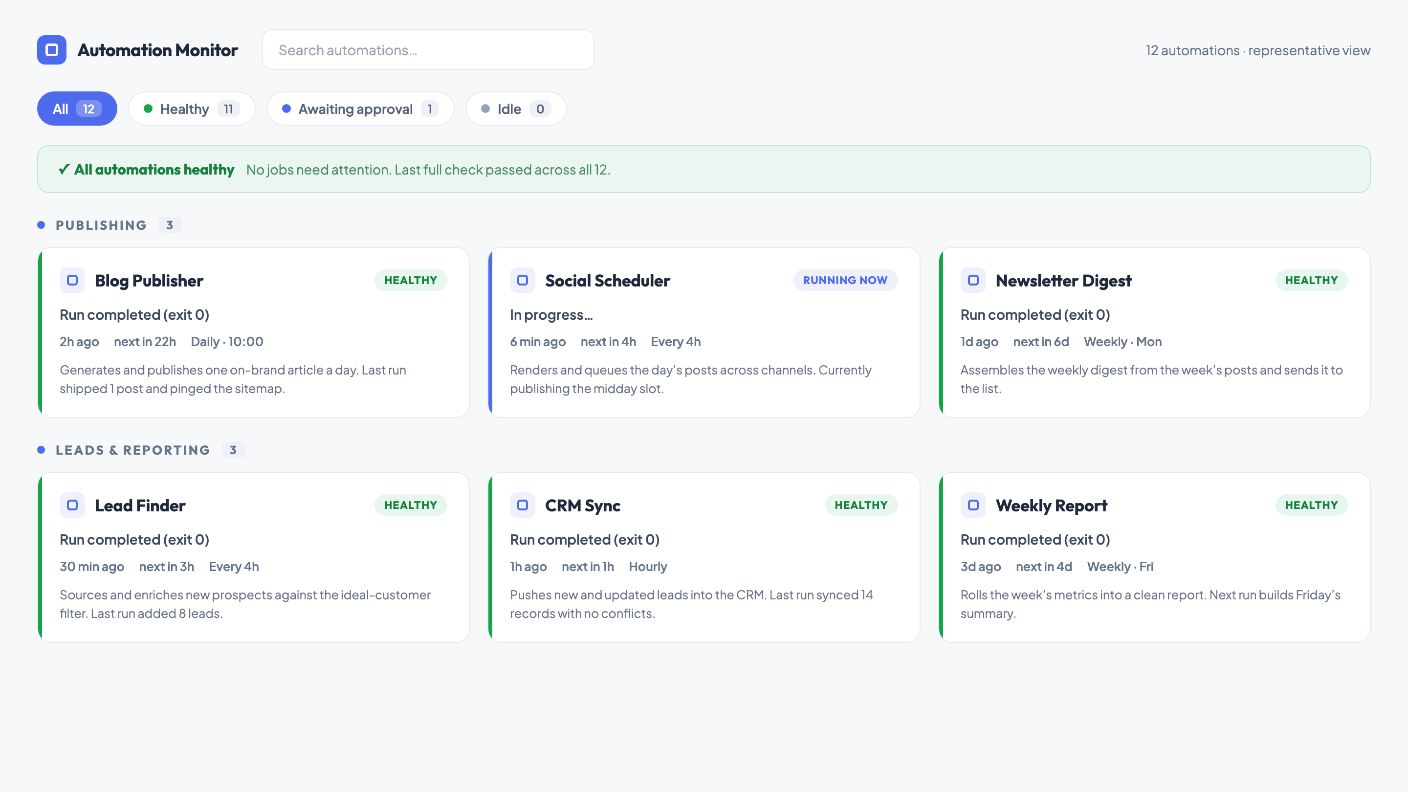Click the Automation Monitor logo icon
The image size is (1408, 792).
tap(52, 50)
